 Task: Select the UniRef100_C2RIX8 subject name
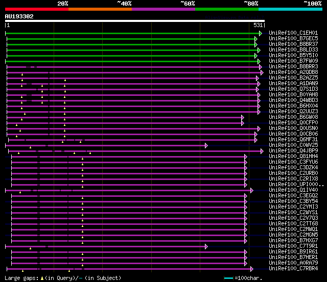293,179
